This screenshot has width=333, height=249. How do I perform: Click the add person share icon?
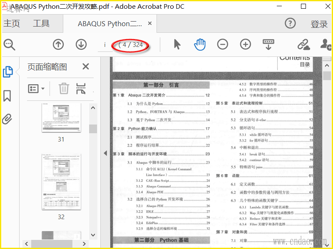(326, 44)
